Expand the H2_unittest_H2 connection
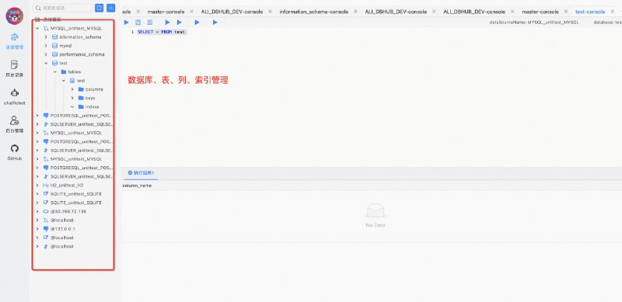Screen dimensions: 622x302 click(37, 185)
